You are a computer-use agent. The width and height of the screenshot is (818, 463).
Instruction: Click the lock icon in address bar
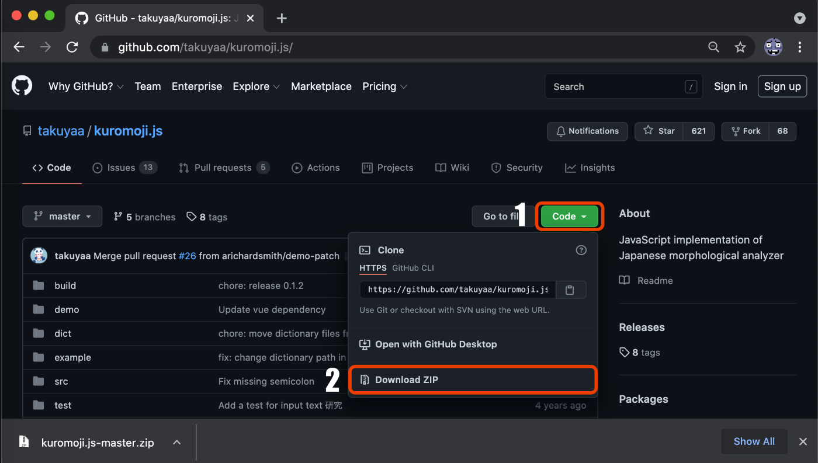[105, 47]
